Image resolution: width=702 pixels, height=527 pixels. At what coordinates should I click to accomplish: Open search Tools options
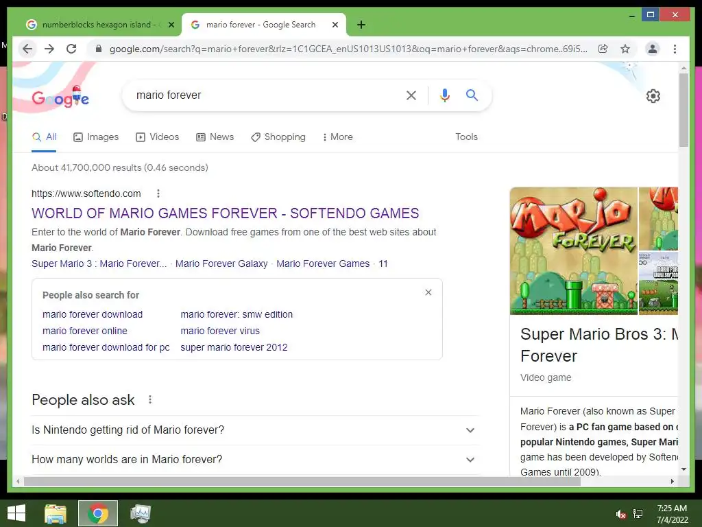[x=466, y=137]
